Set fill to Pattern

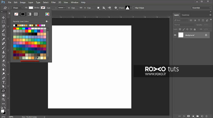tap(36, 14)
